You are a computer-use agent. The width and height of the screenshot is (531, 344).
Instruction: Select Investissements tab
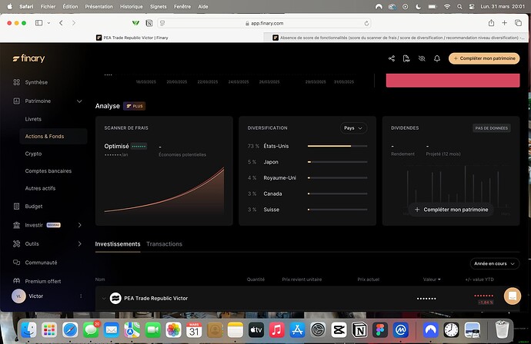[x=118, y=244]
